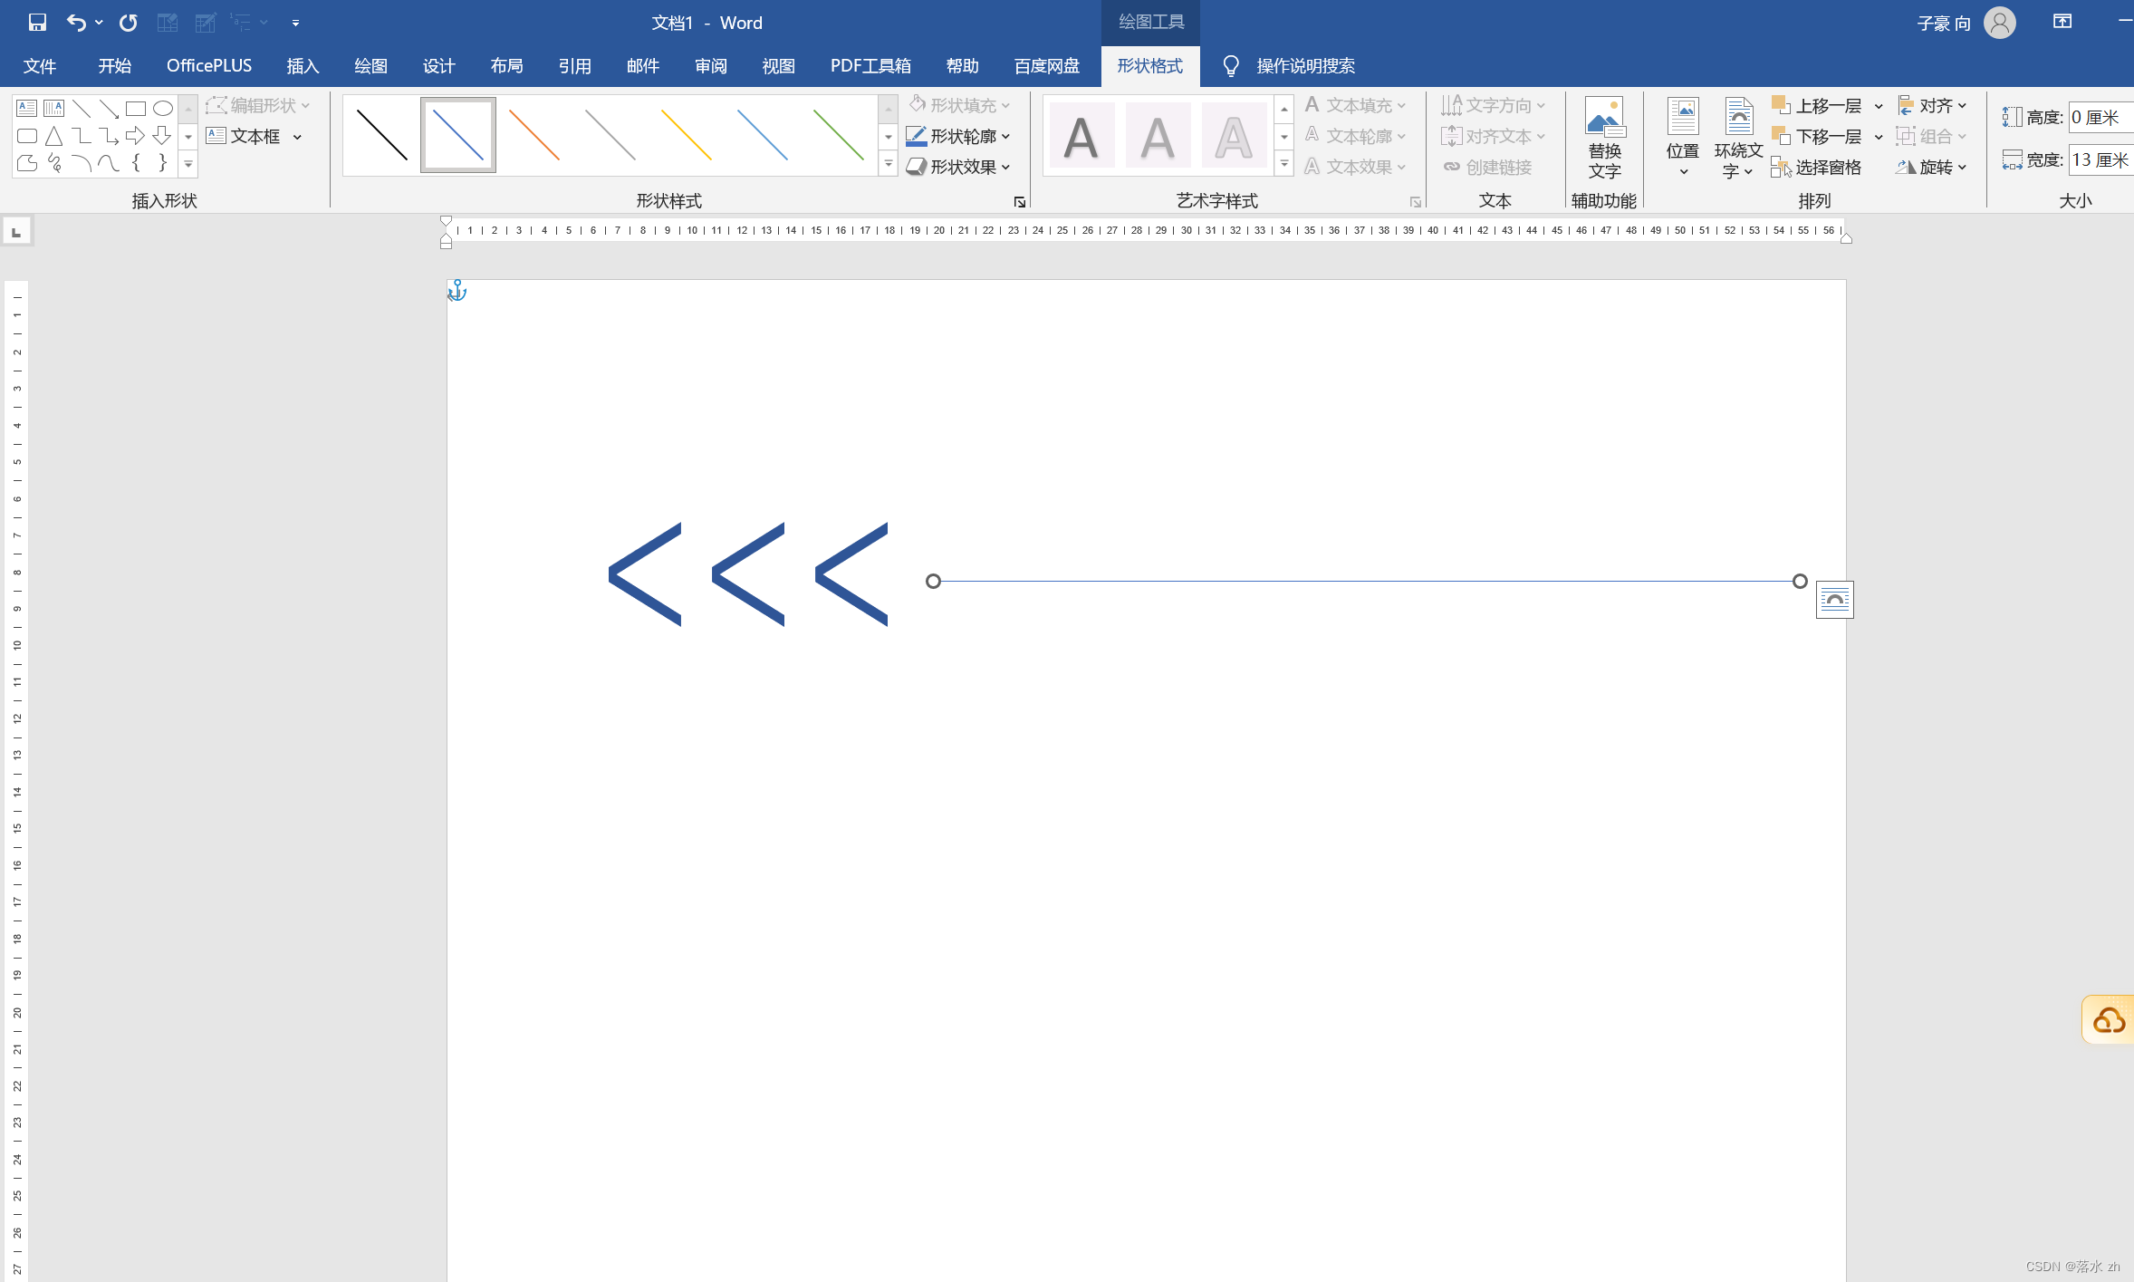Expand the shape styles gallery more button
Screen dimensions: 2134x1282
tap(889, 165)
